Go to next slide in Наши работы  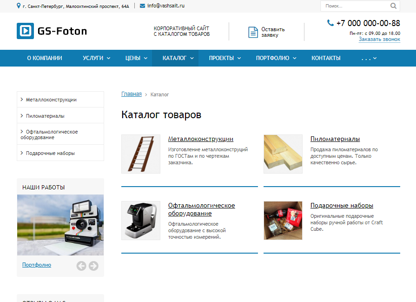point(93,266)
